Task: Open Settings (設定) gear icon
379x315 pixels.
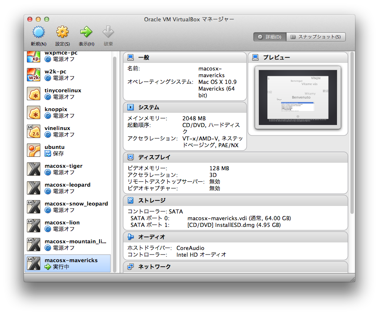Action: click(x=62, y=32)
